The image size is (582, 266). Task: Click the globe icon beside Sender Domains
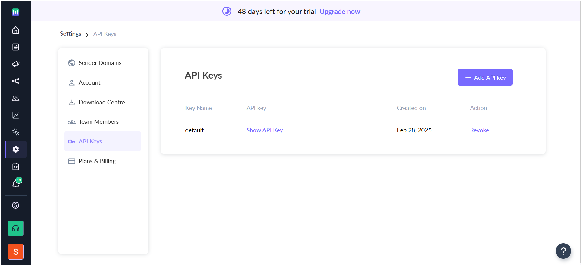(x=72, y=63)
